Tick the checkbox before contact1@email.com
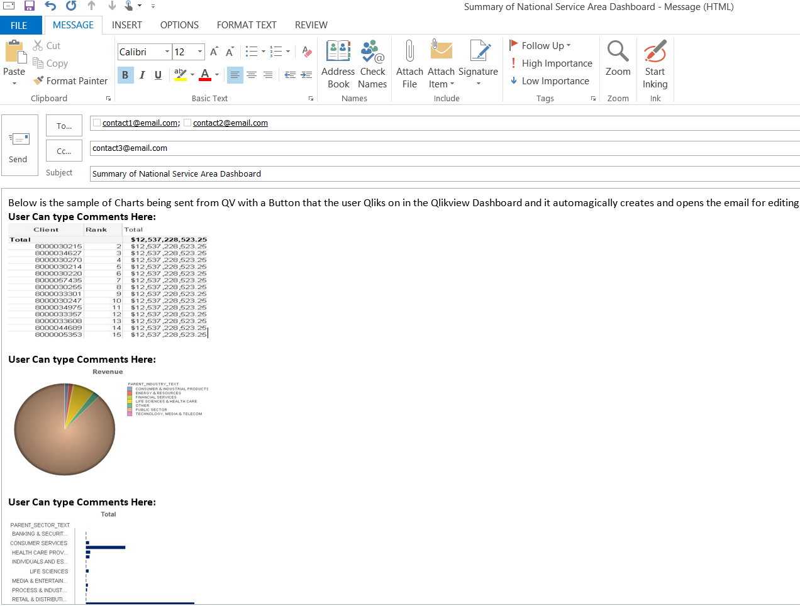This screenshot has width=800, height=606. click(x=97, y=123)
